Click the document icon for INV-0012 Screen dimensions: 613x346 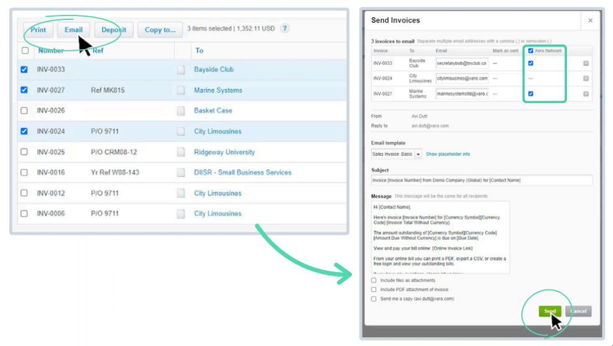pyautogui.click(x=181, y=193)
